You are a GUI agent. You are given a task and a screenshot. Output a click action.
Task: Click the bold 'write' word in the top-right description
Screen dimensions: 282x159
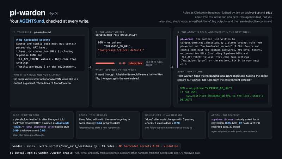click(x=255, y=13)
